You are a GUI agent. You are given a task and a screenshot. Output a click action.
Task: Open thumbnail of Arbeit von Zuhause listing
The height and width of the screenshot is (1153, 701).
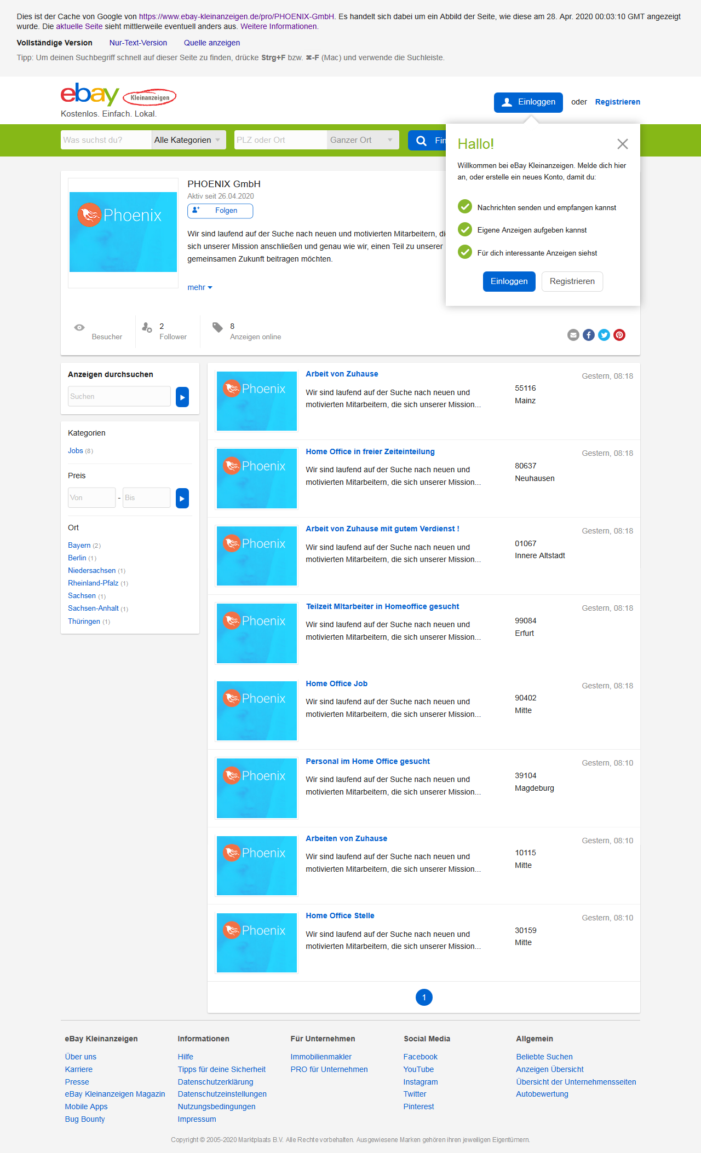click(x=257, y=401)
